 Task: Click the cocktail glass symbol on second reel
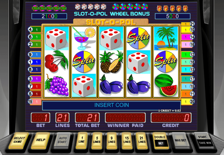pos(84,38)
